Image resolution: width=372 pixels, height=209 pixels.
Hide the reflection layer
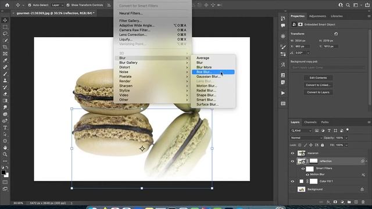[292, 161]
